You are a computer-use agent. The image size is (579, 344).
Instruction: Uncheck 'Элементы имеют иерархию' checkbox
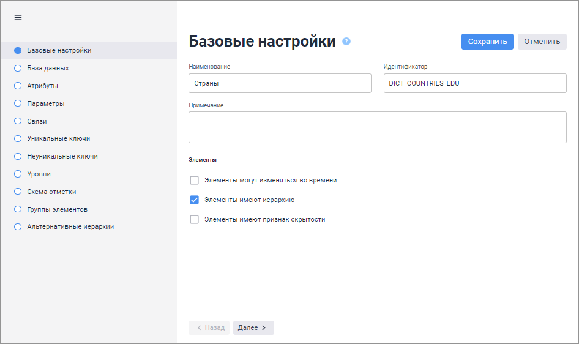point(195,200)
